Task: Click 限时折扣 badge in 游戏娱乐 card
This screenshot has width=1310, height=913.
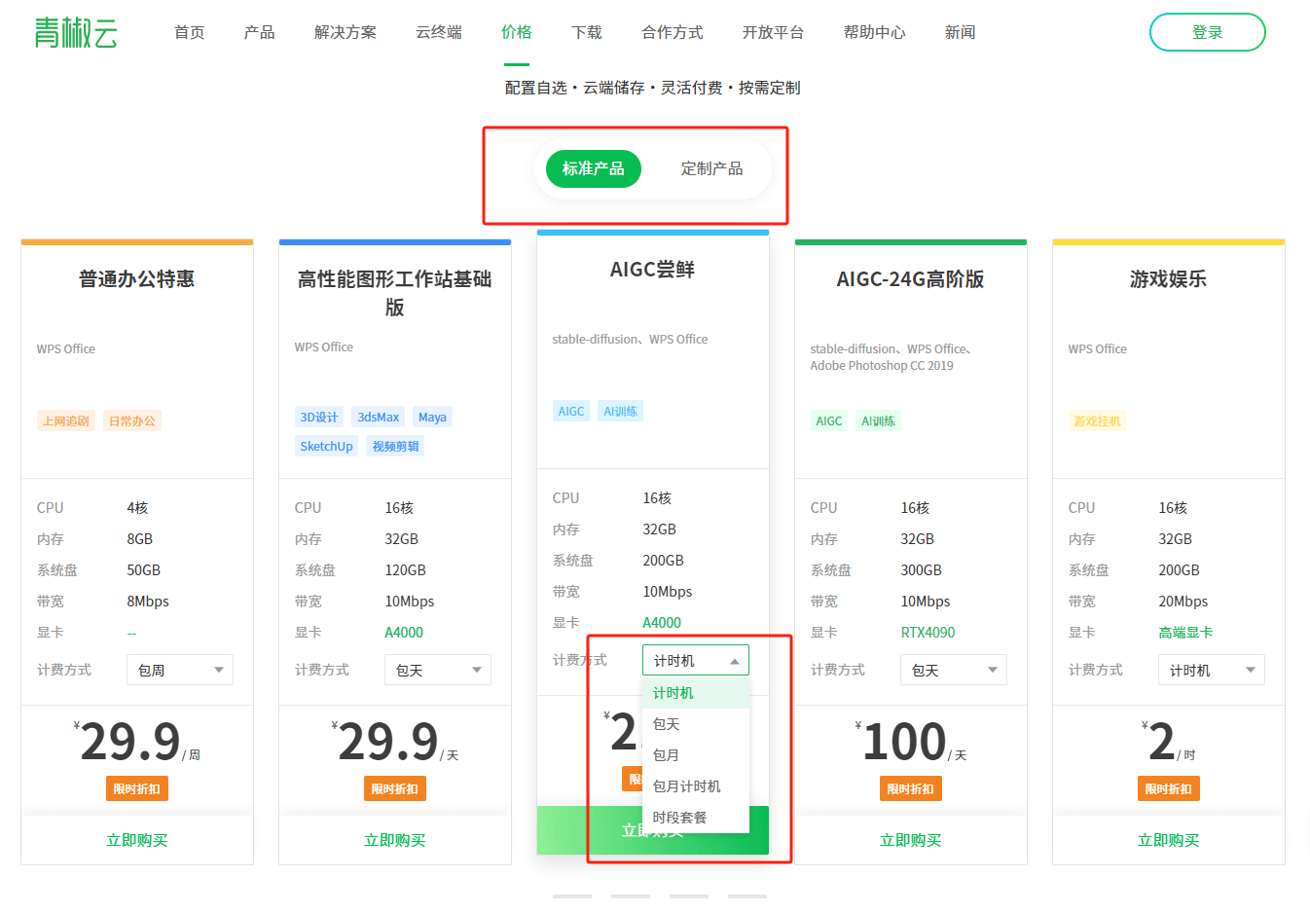Action: (1169, 788)
